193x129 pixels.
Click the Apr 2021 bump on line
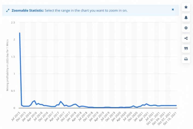(146, 104)
